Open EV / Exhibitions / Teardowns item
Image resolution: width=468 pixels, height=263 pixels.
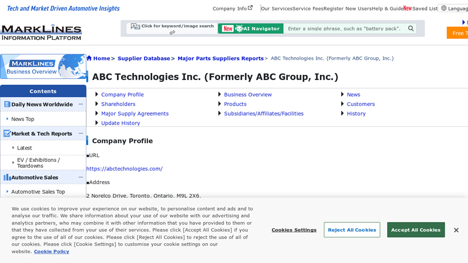pos(39,163)
